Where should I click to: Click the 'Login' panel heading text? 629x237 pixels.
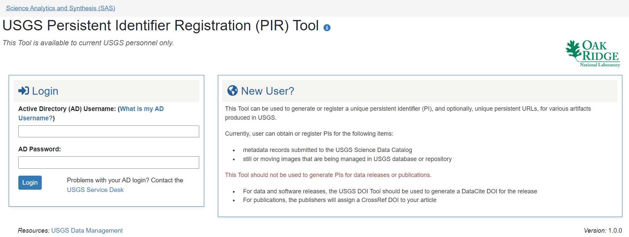coord(45,91)
